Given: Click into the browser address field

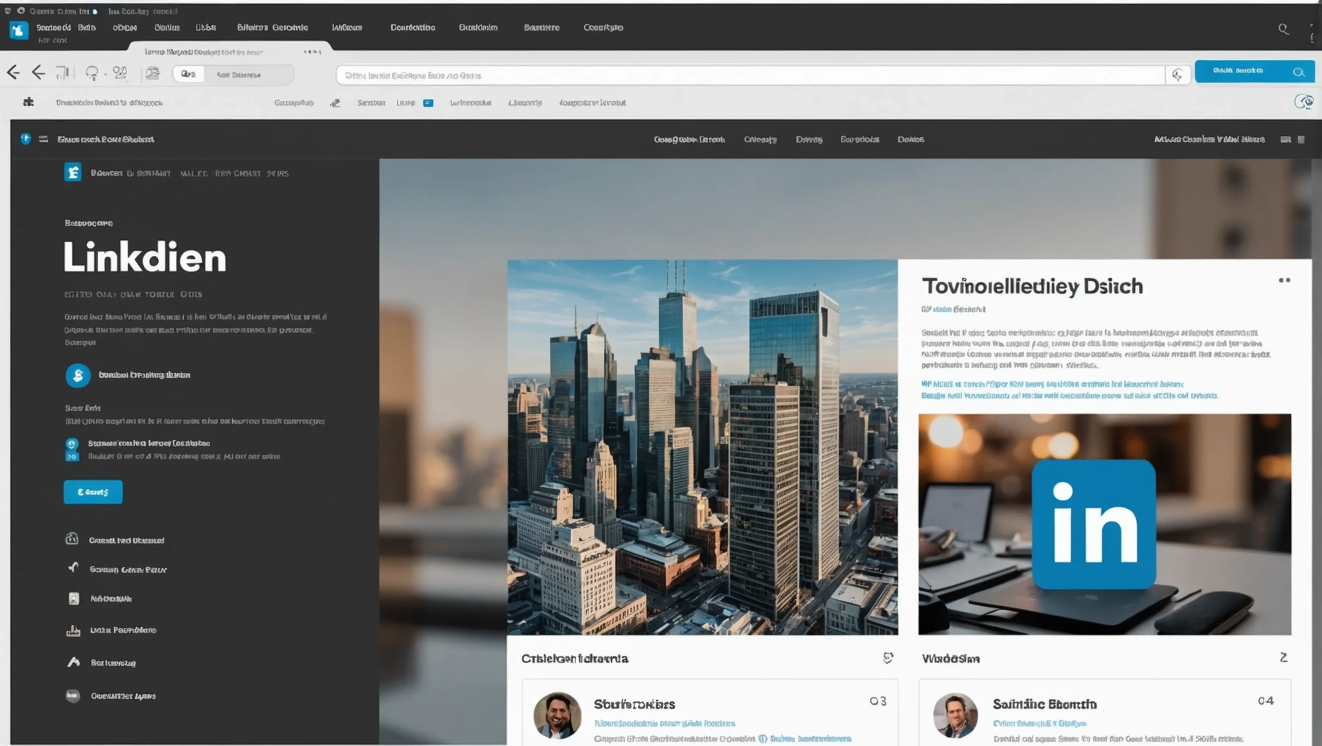Looking at the screenshot, I should [x=751, y=75].
